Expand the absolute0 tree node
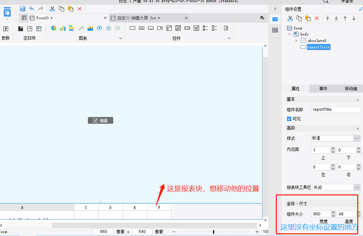Image resolution: width=363 pixels, height=236 pixels. 296,41
